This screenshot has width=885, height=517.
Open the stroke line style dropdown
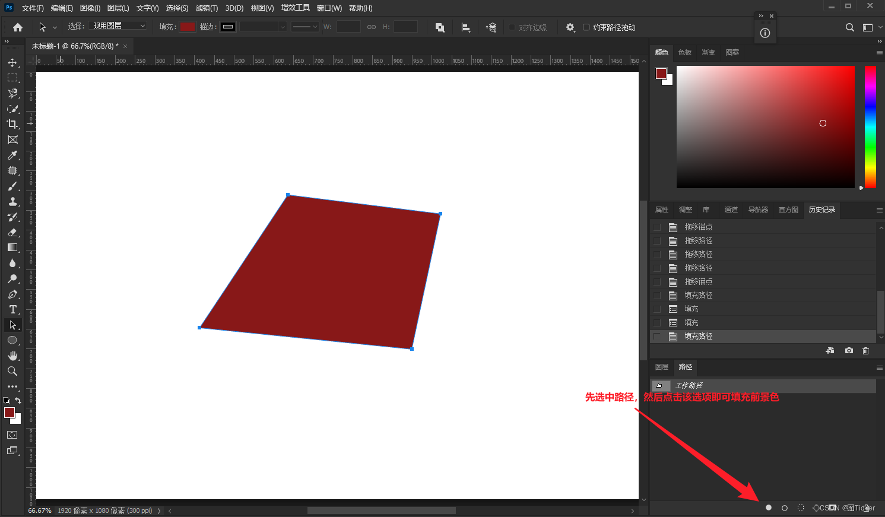[x=305, y=27]
